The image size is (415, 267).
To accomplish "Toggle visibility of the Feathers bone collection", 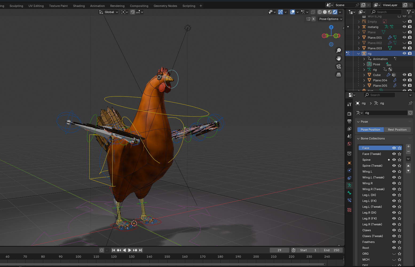I will coord(394,242).
